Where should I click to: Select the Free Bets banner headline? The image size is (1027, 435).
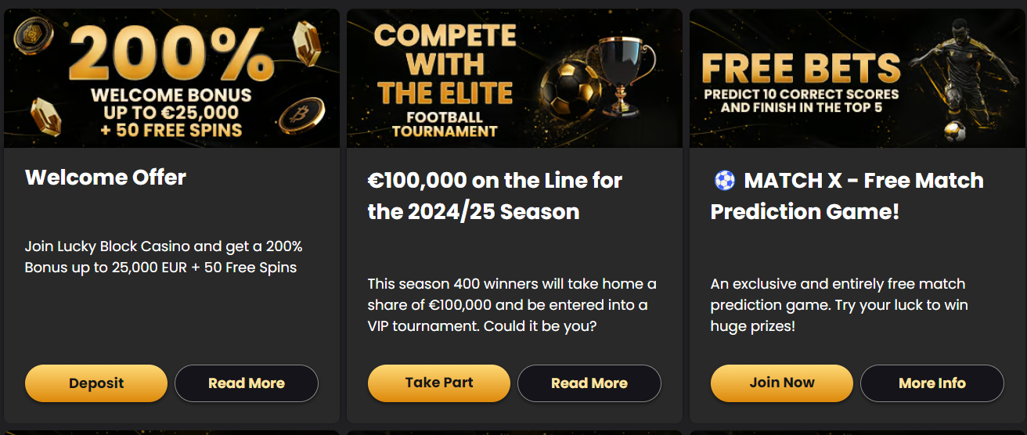(x=801, y=69)
